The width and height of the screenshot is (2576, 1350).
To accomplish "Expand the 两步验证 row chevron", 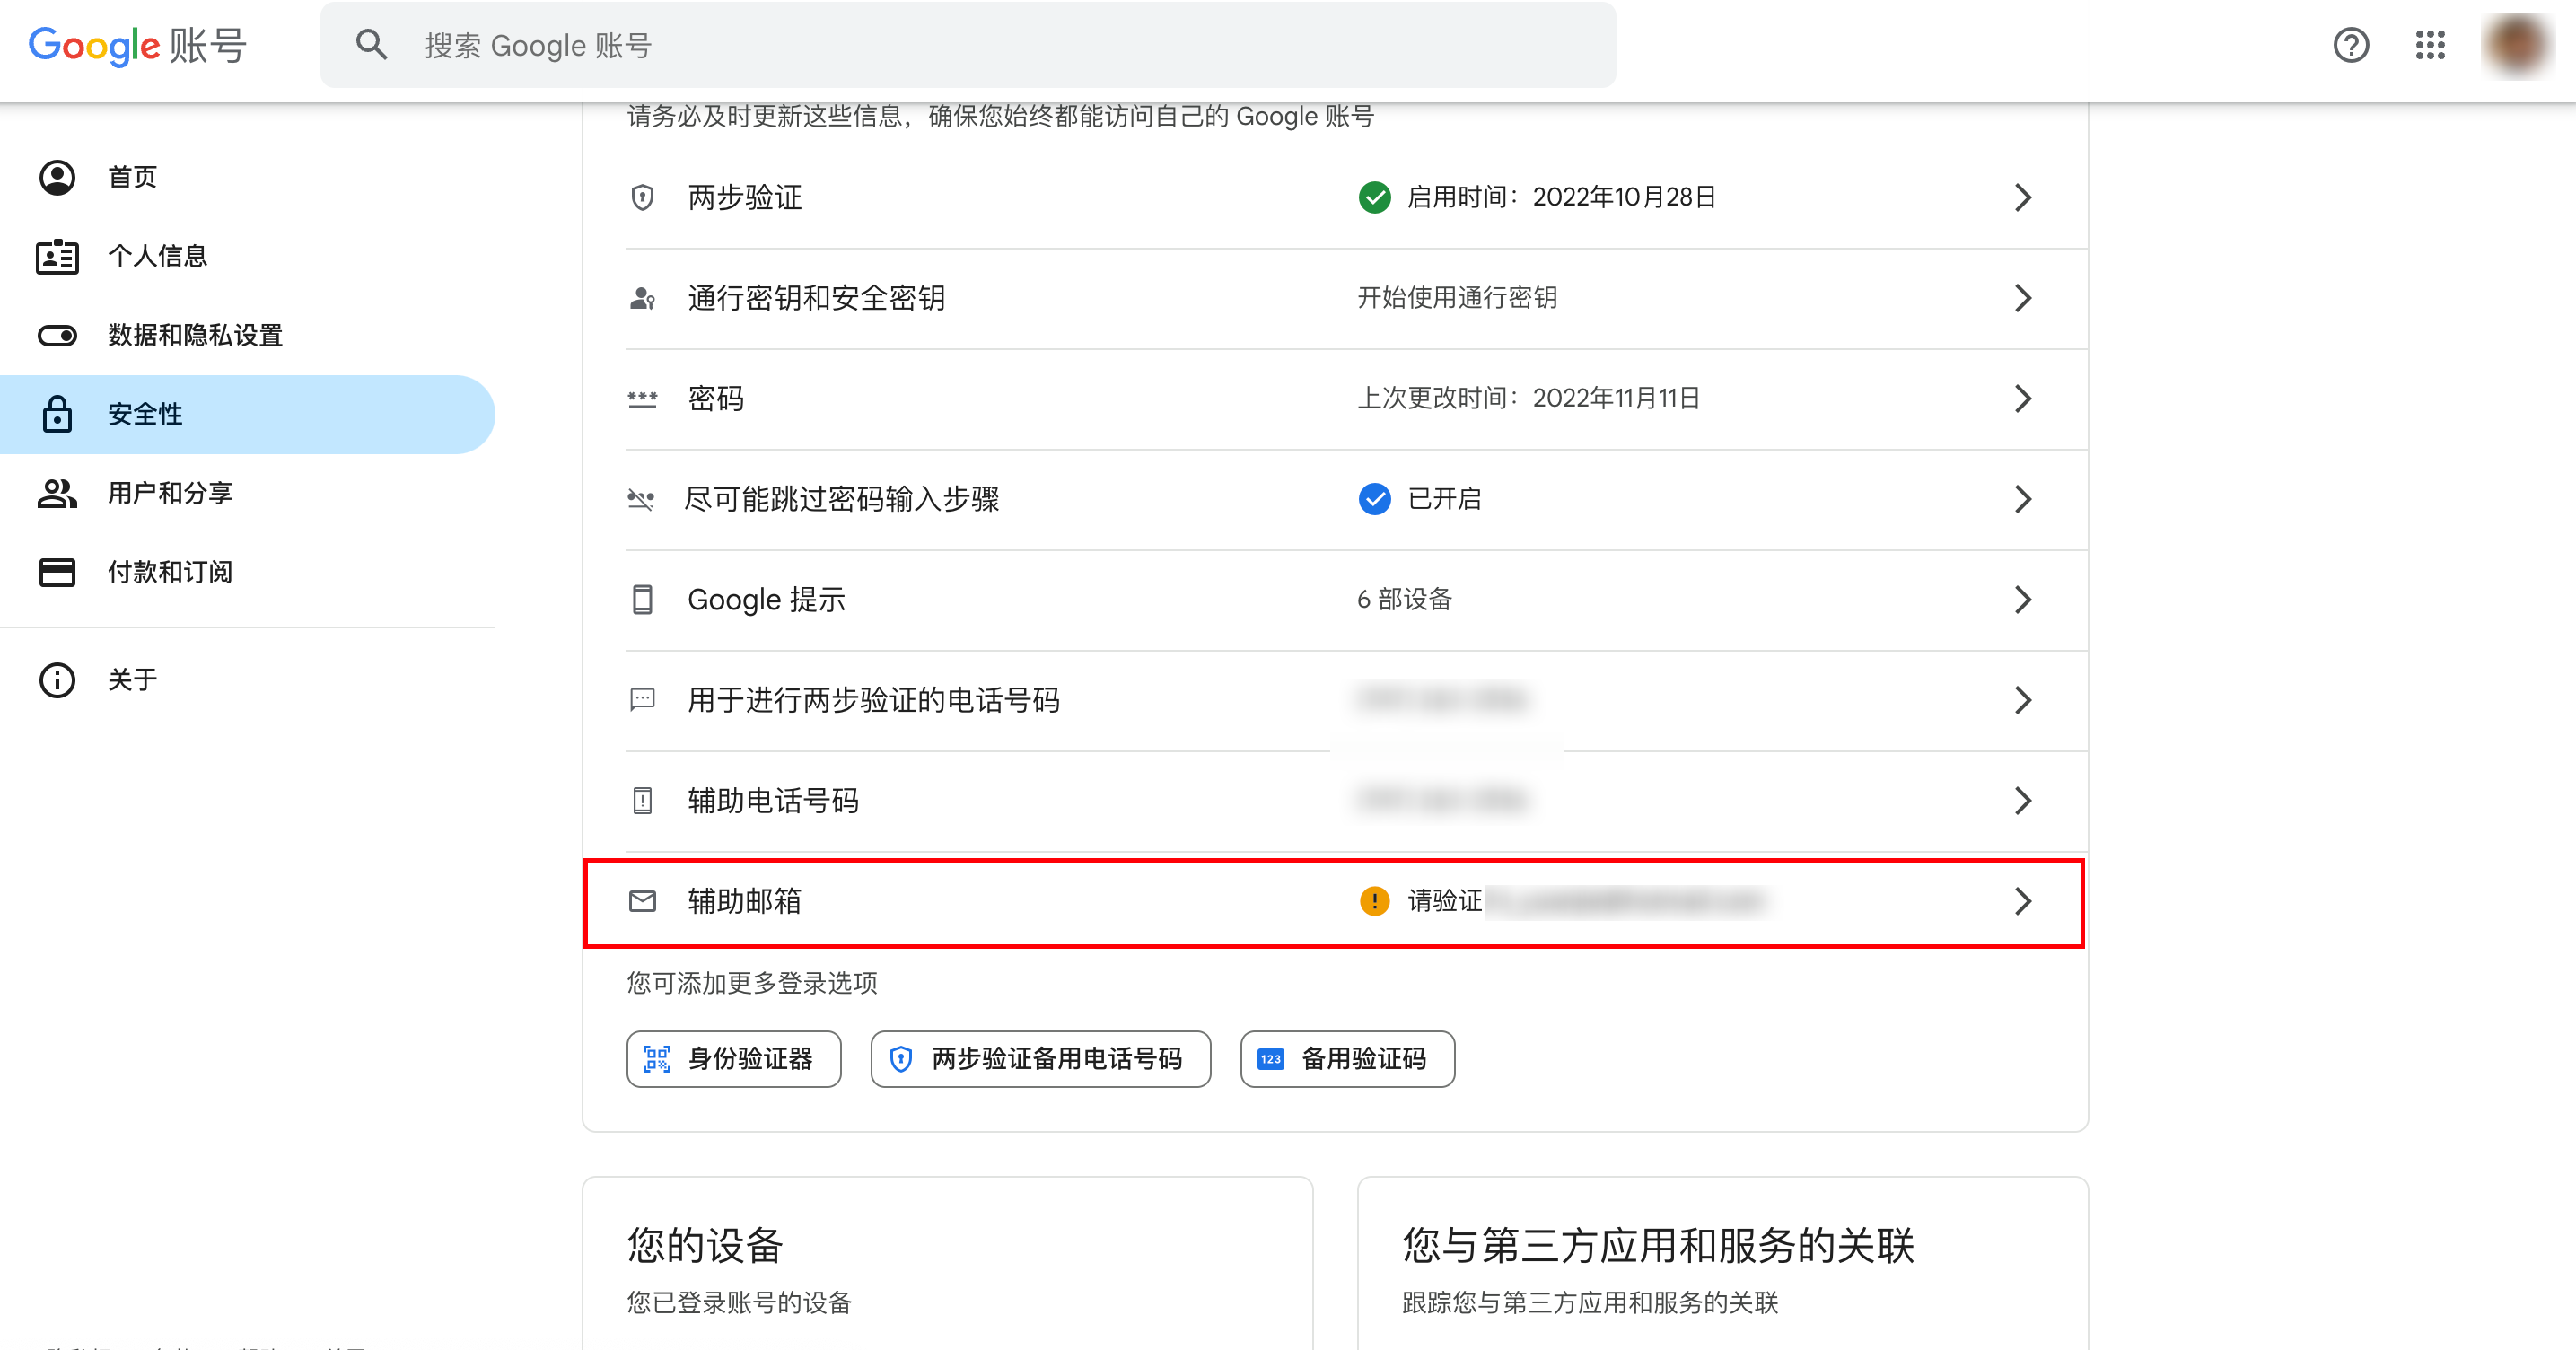I will click(x=2022, y=197).
